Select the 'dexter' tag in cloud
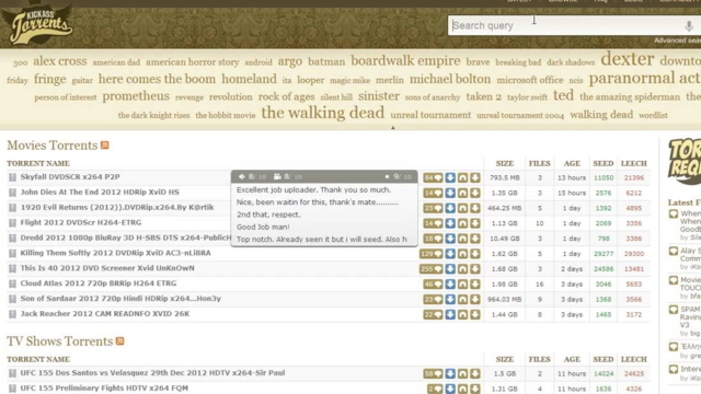The width and height of the screenshot is (701, 394). tap(627, 59)
